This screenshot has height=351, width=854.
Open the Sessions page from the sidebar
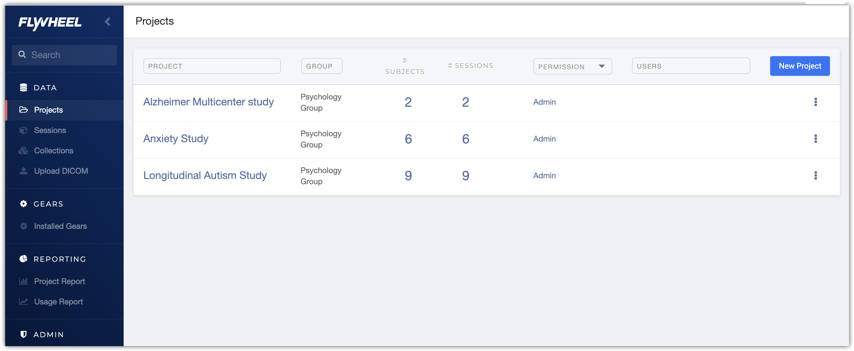(50, 130)
